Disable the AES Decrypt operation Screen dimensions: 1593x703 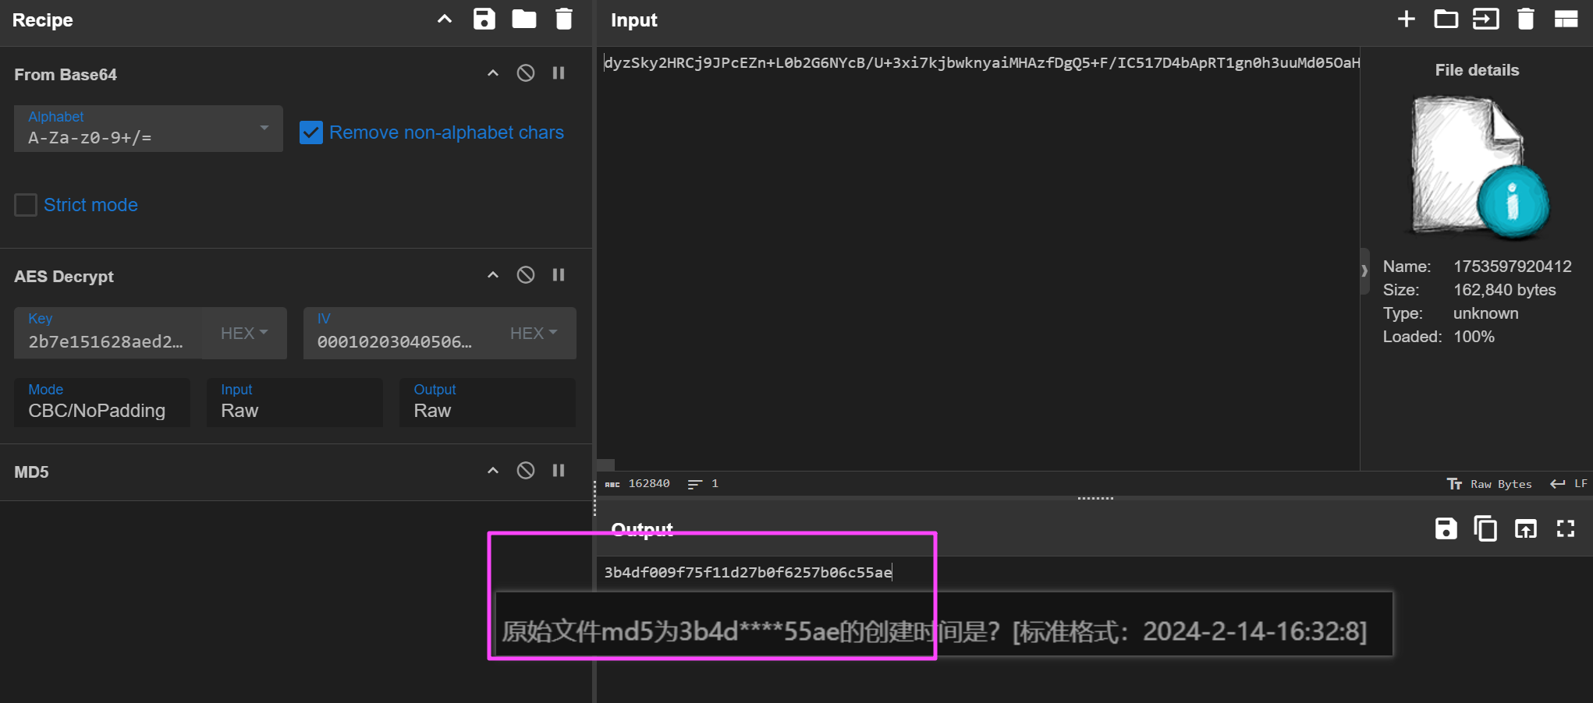526,275
